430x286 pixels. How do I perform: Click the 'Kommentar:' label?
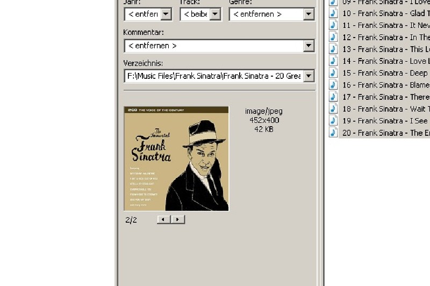point(144,32)
